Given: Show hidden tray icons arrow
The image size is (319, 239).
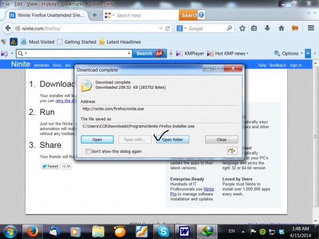Looking at the screenshot, I should pyautogui.click(x=243, y=232).
